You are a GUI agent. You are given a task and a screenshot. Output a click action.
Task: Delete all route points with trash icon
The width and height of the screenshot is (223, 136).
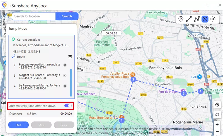70,57
